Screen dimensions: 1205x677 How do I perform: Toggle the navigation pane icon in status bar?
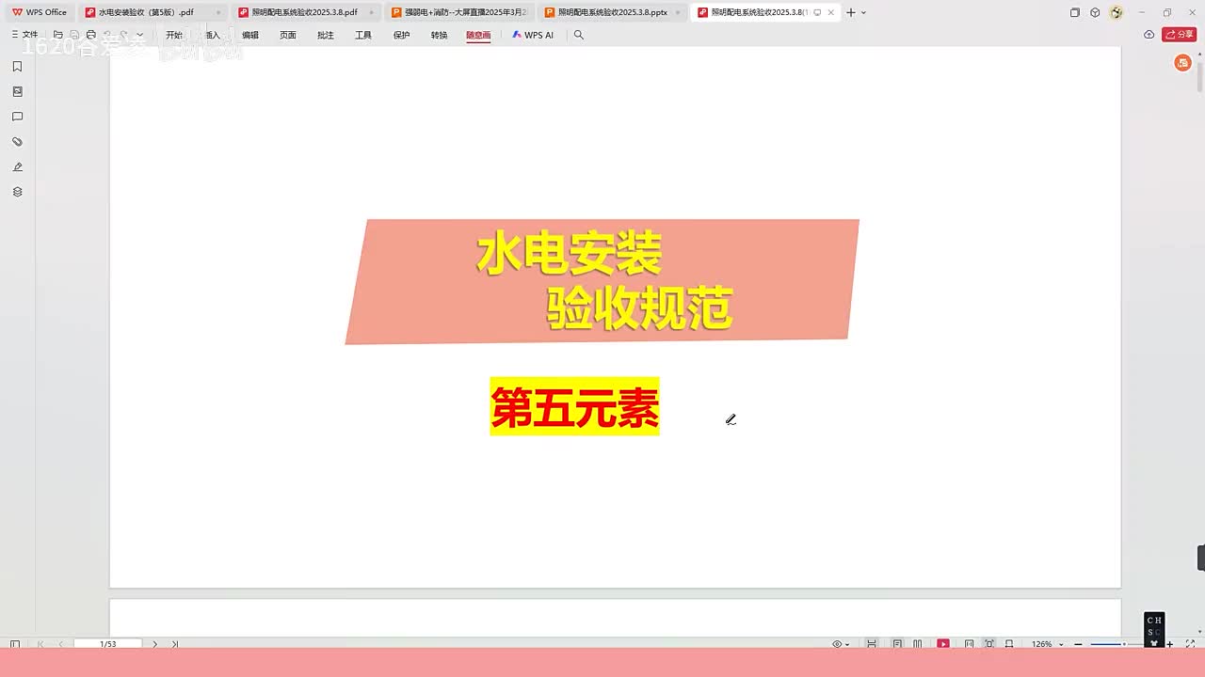[x=15, y=644]
